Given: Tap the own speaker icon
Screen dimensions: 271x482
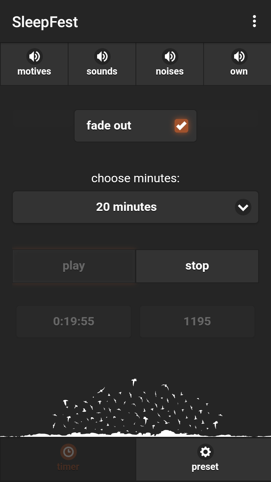Looking at the screenshot, I should (239, 56).
